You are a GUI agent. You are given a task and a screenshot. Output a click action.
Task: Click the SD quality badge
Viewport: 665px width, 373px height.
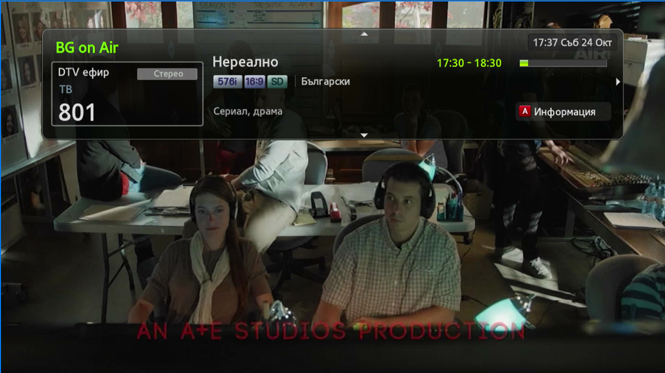point(278,81)
